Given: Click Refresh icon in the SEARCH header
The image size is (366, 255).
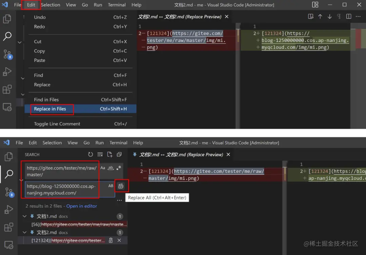Looking at the screenshot, I should 90,154.
